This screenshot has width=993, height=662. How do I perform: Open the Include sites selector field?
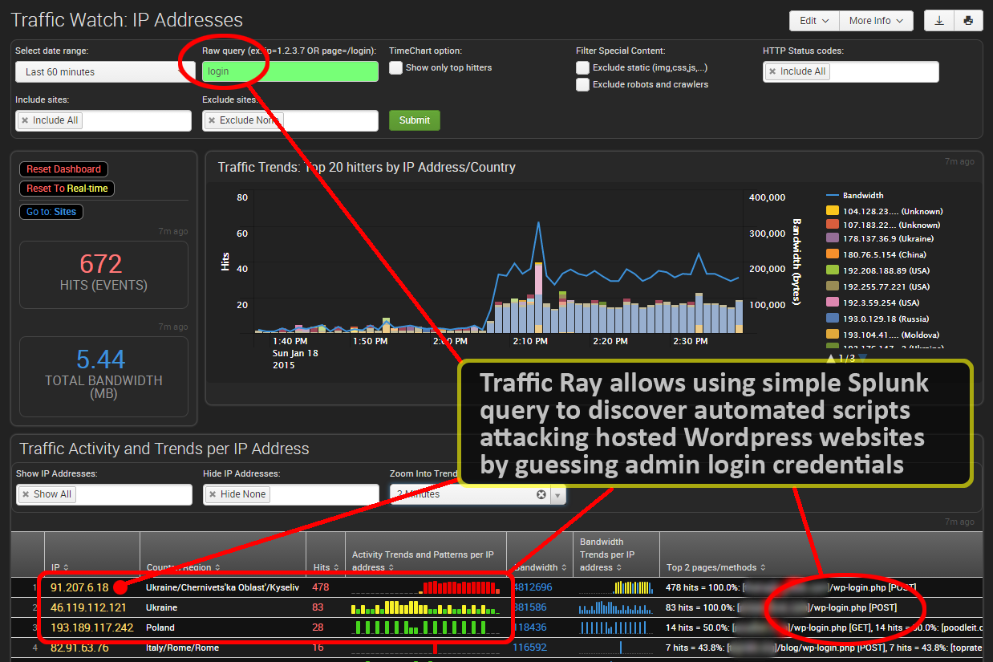(x=103, y=120)
